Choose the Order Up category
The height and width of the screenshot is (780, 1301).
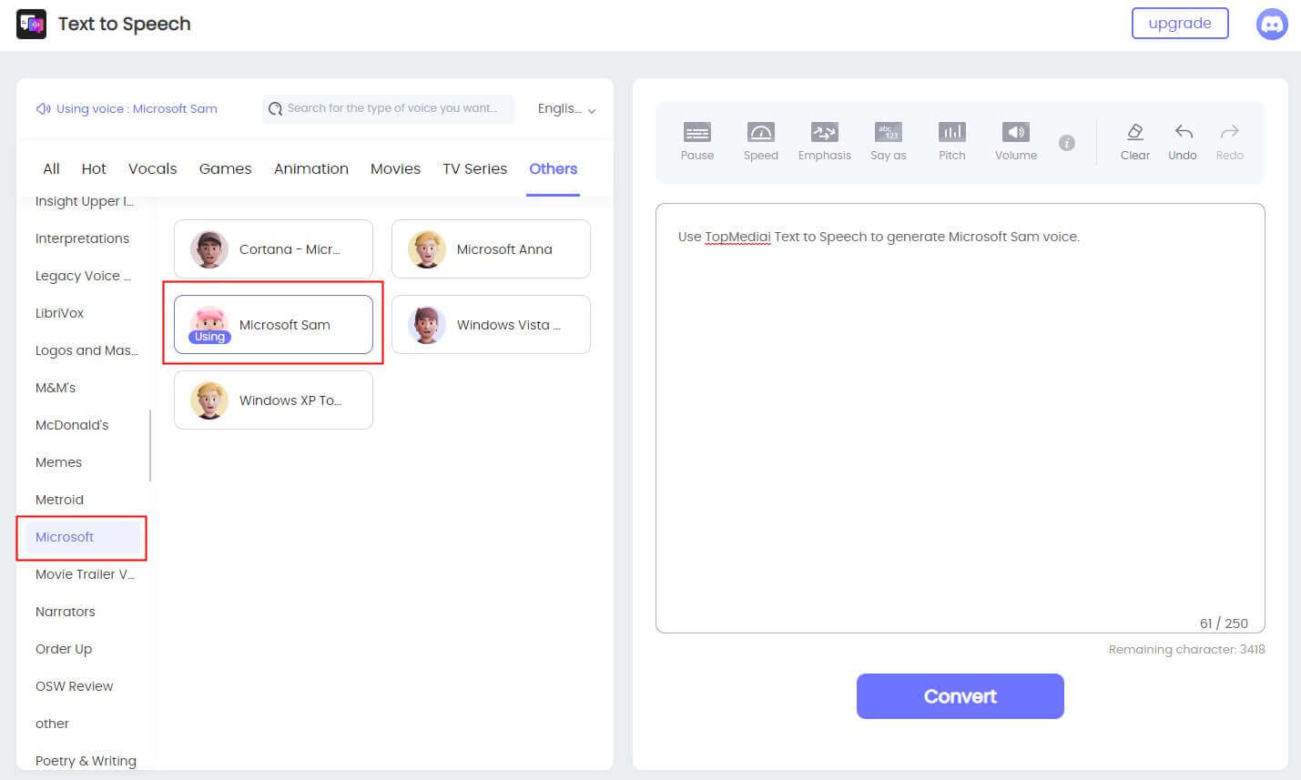64,649
